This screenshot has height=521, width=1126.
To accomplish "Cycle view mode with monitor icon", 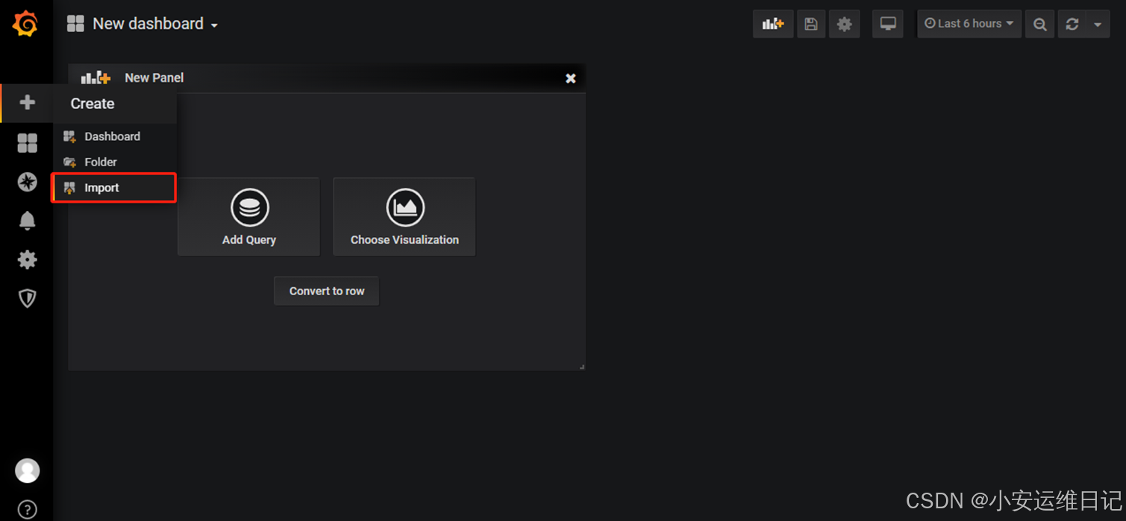I will [888, 24].
